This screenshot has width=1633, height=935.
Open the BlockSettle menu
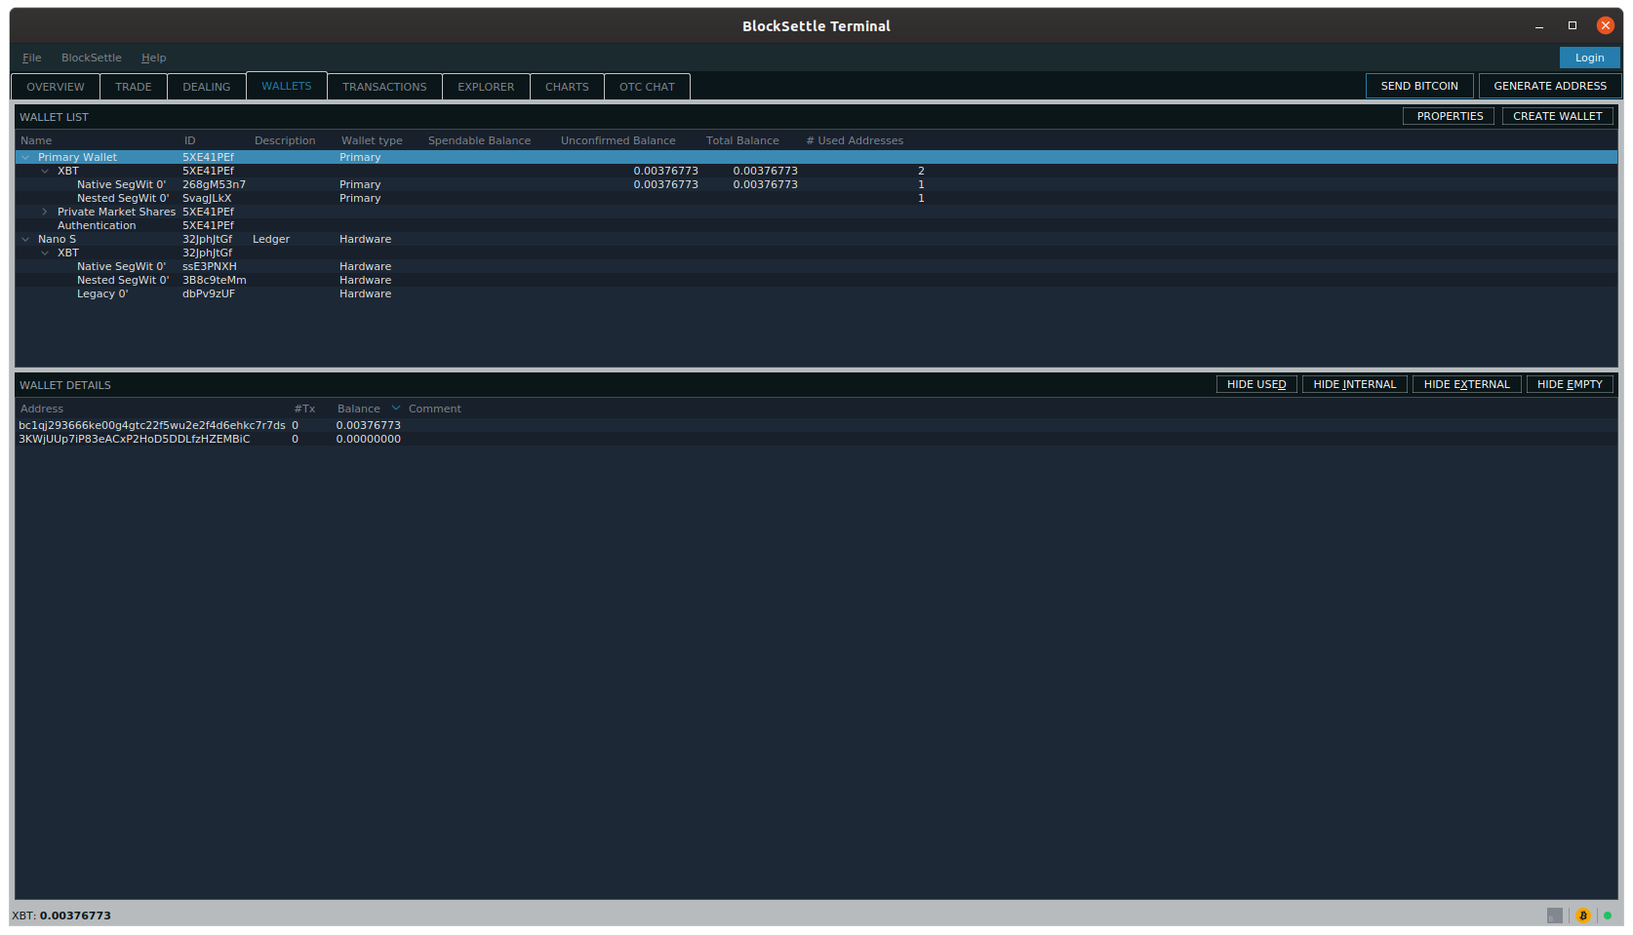coord(92,58)
